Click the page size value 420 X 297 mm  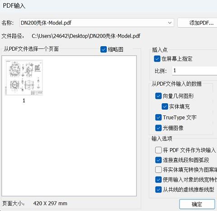pos(50,203)
